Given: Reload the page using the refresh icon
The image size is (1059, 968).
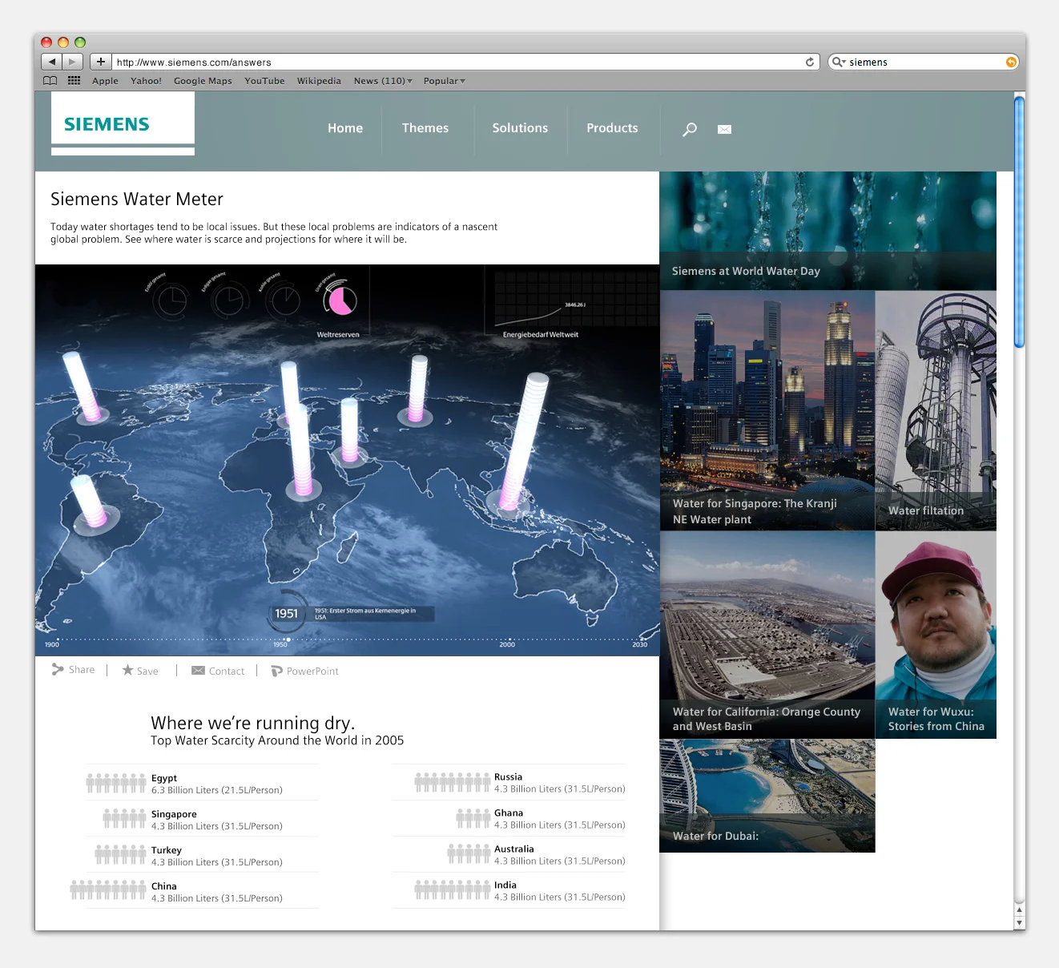Looking at the screenshot, I should pyautogui.click(x=809, y=62).
